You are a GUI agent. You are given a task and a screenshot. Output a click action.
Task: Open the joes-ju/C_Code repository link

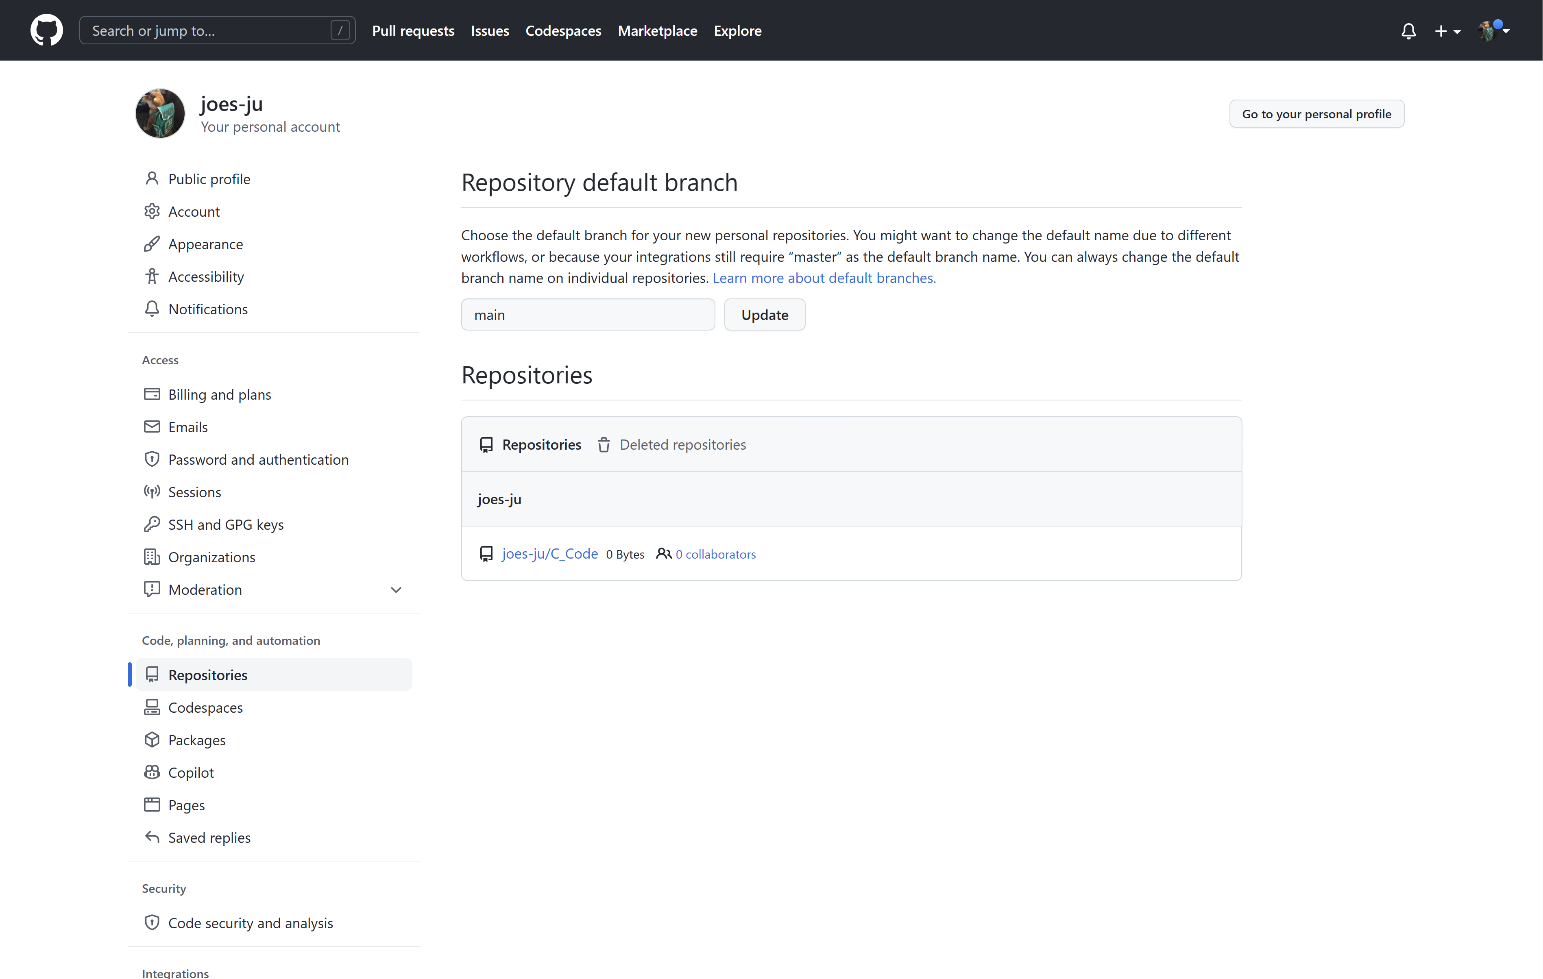click(x=550, y=554)
